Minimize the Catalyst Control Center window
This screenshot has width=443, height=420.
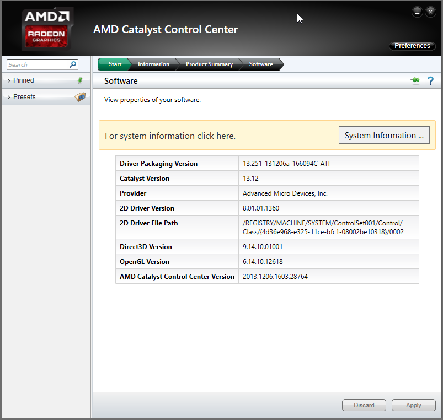(x=417, y=12)
